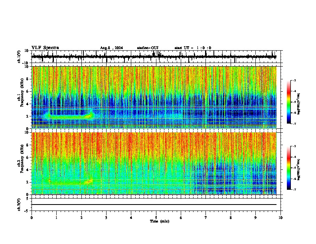Click the "Time (min)" x-axis label
The height and width of the screenshot is (244, 316).
point(160,221)
